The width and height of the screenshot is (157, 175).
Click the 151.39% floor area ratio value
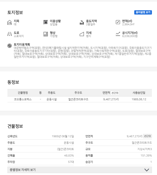[x=146, y=155]
